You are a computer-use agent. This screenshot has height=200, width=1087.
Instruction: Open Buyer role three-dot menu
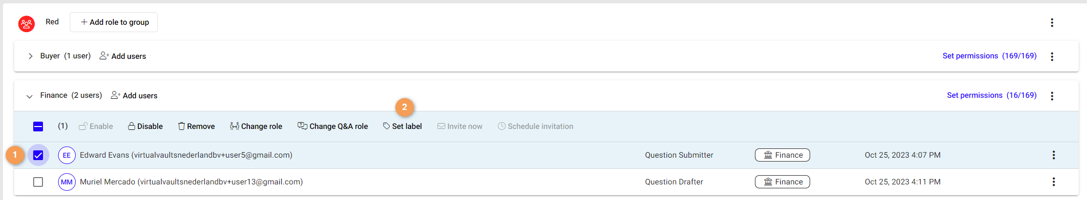[x=1052, y=56]
